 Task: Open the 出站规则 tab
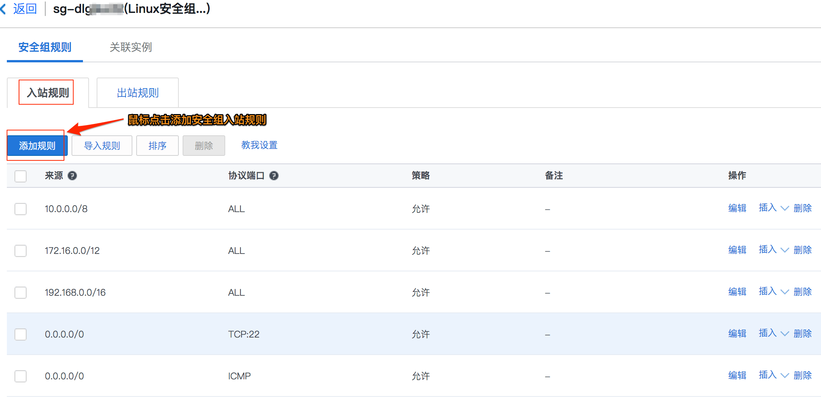pos(138,93)
